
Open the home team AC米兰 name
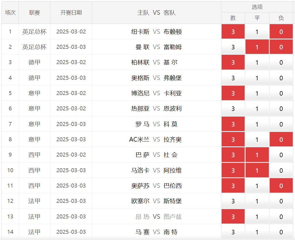coord(139,139)
